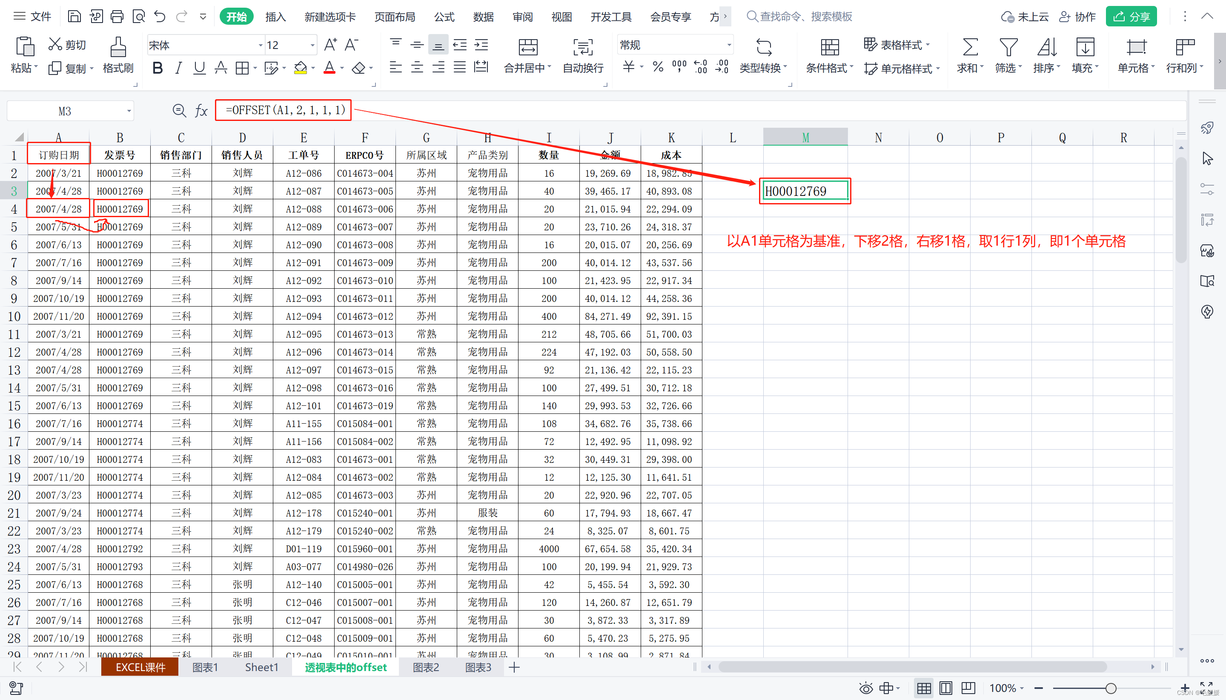Click the Merge and Center icon

pyautogui.click(x=528, y=47)
